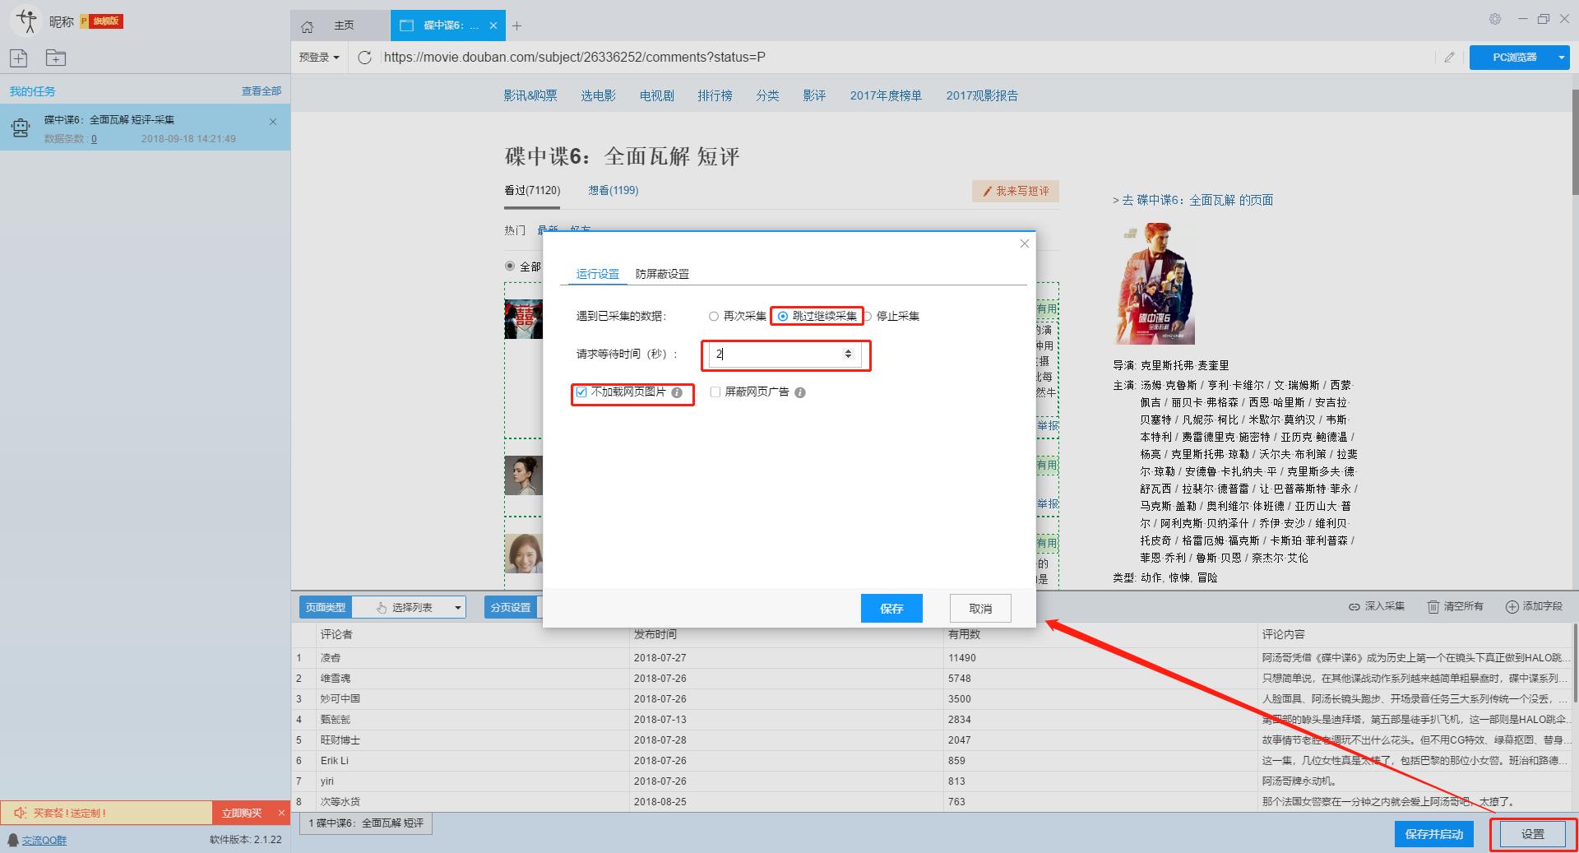Select 跳过继续采集 radio option
Image resolution: width=1579 pixels, height=853 pixels.
pos(783,316)
